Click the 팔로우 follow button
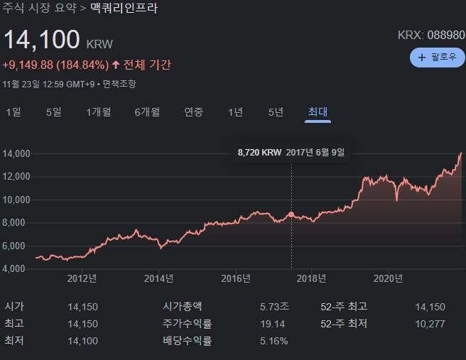Image resolution: width=466 pixels, height=360 pixels. (x=438, y=58)
